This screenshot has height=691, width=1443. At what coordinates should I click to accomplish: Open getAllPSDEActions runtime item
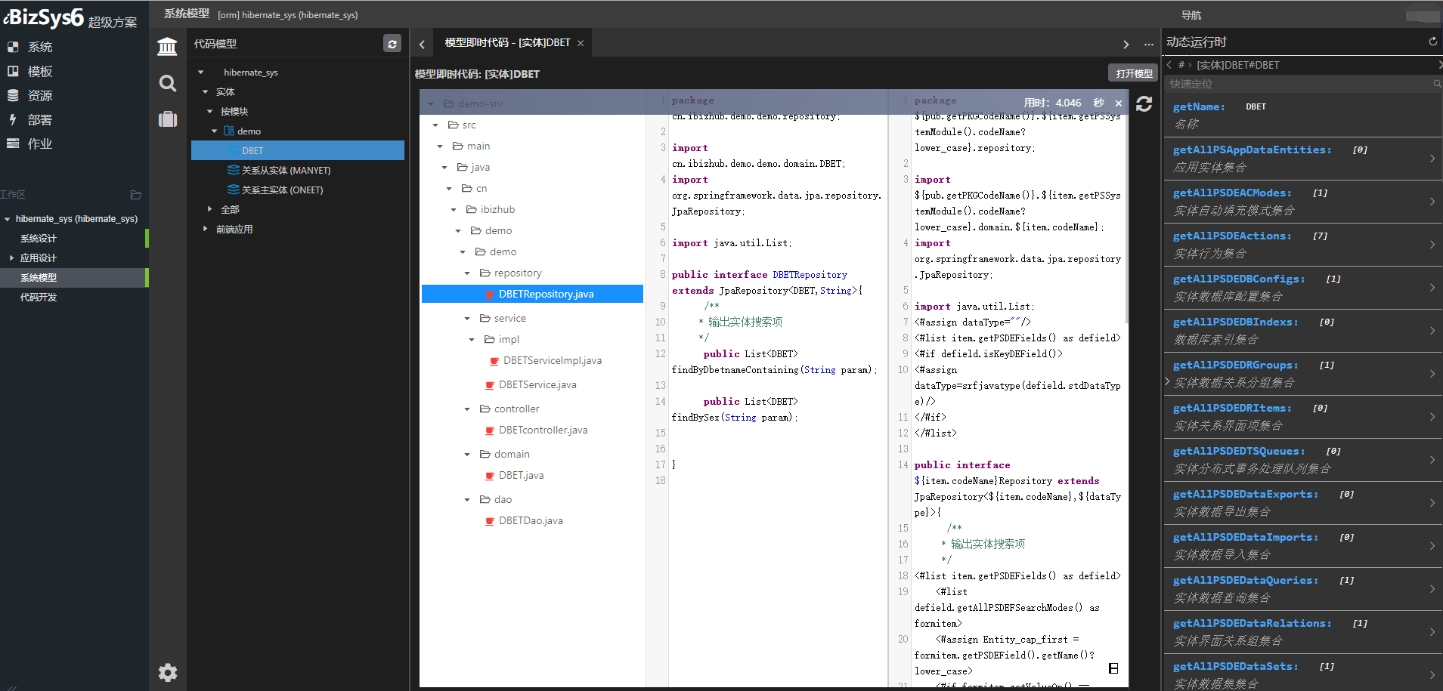(x=1303, y=245)
